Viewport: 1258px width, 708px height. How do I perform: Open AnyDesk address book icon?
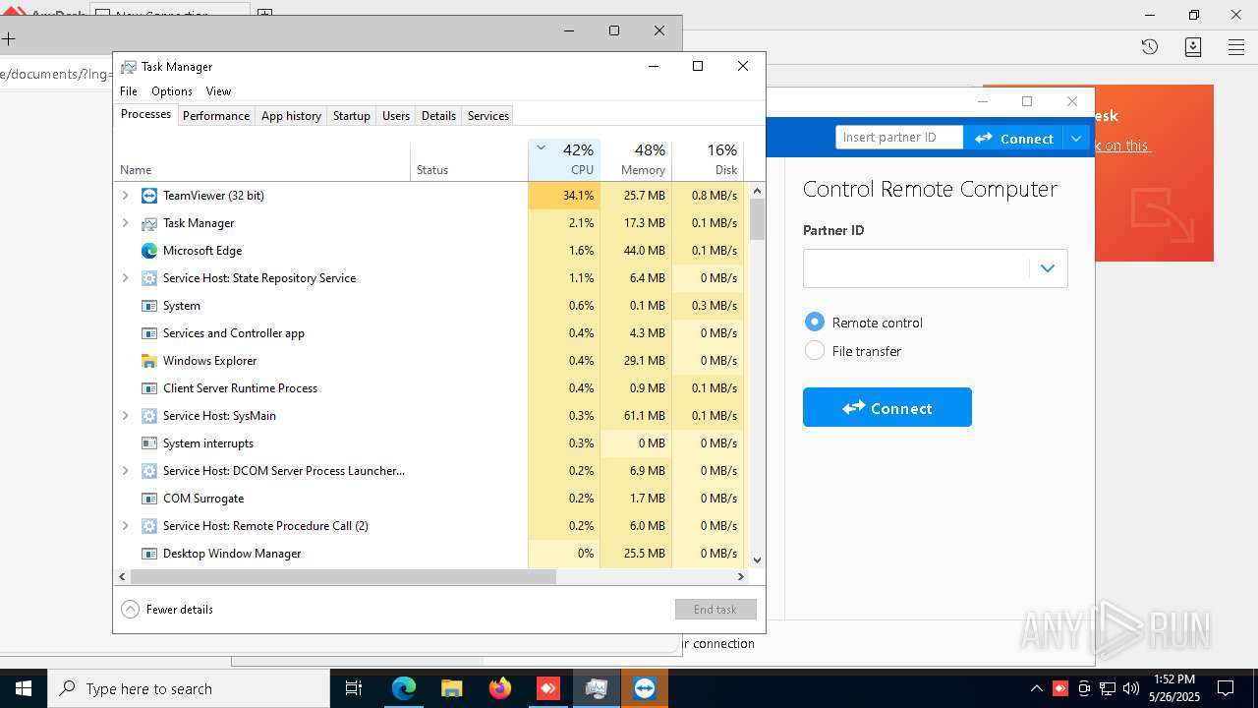[1193, 46]
